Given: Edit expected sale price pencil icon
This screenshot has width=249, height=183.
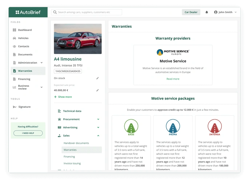Looking at the screenshot, I should tap(97, 90).
